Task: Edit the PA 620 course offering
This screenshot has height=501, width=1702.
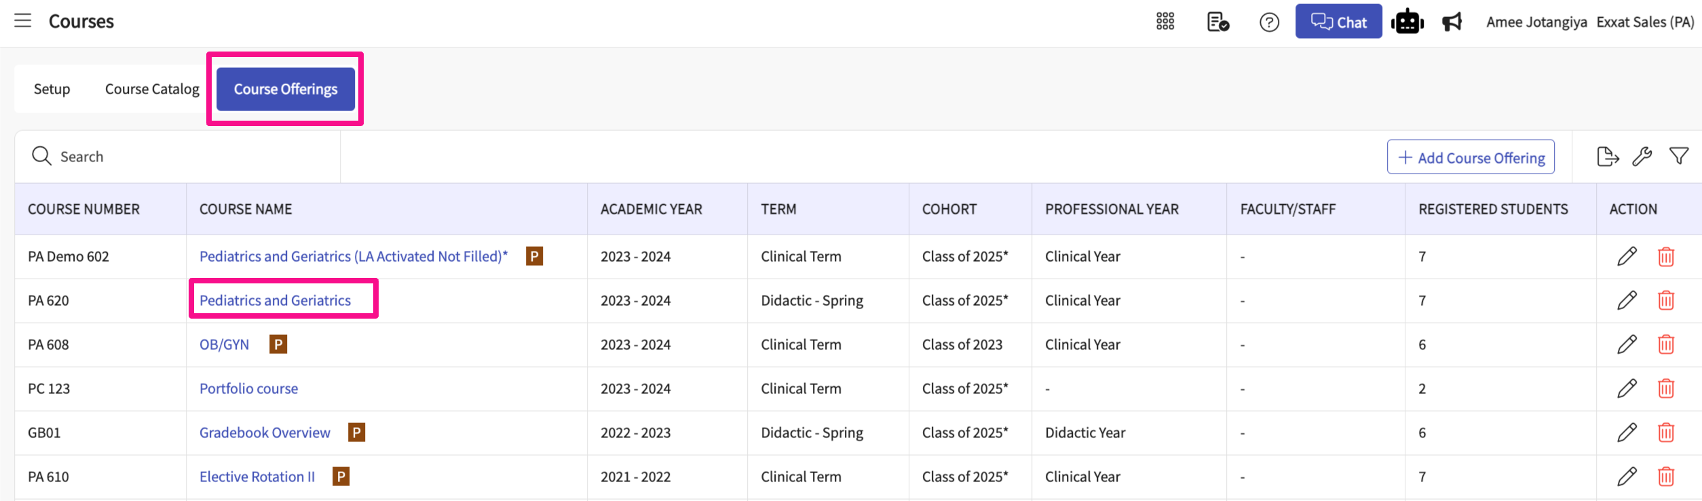Action: click(1627, 300)
